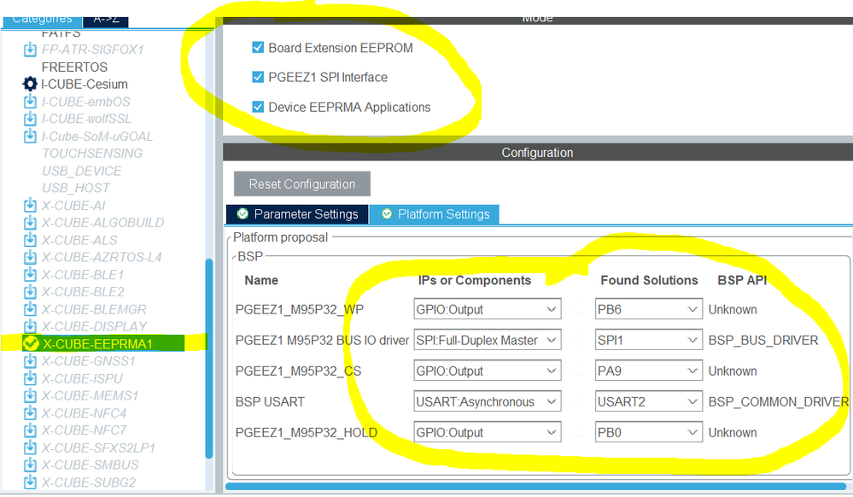Select TOUCHSENSING list entry
This screenshot has width=853, height=497.
(x=92, y=154)
